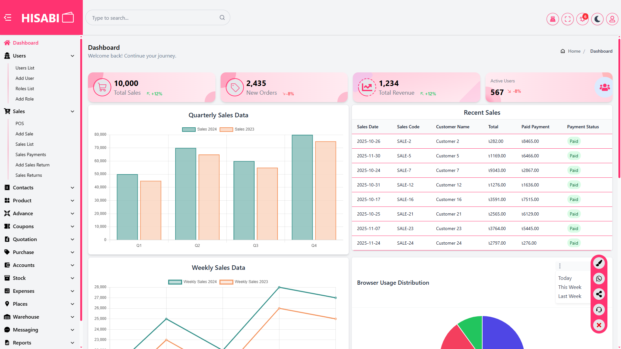Click the Home breadcrumb link

point(574,51)
